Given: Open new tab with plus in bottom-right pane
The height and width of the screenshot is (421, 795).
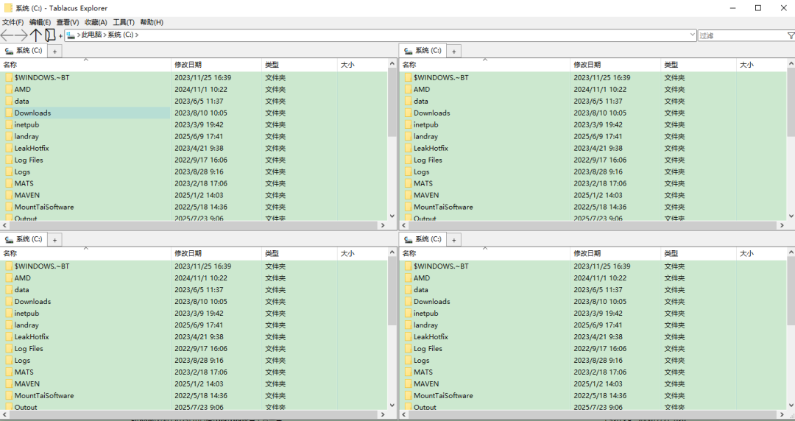Looking at the screenshot, I should click(x=453, y=240).
